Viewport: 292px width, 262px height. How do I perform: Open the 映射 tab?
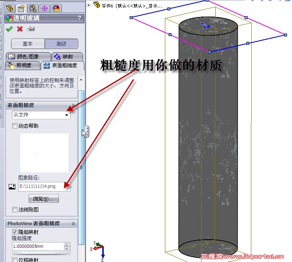67,56
